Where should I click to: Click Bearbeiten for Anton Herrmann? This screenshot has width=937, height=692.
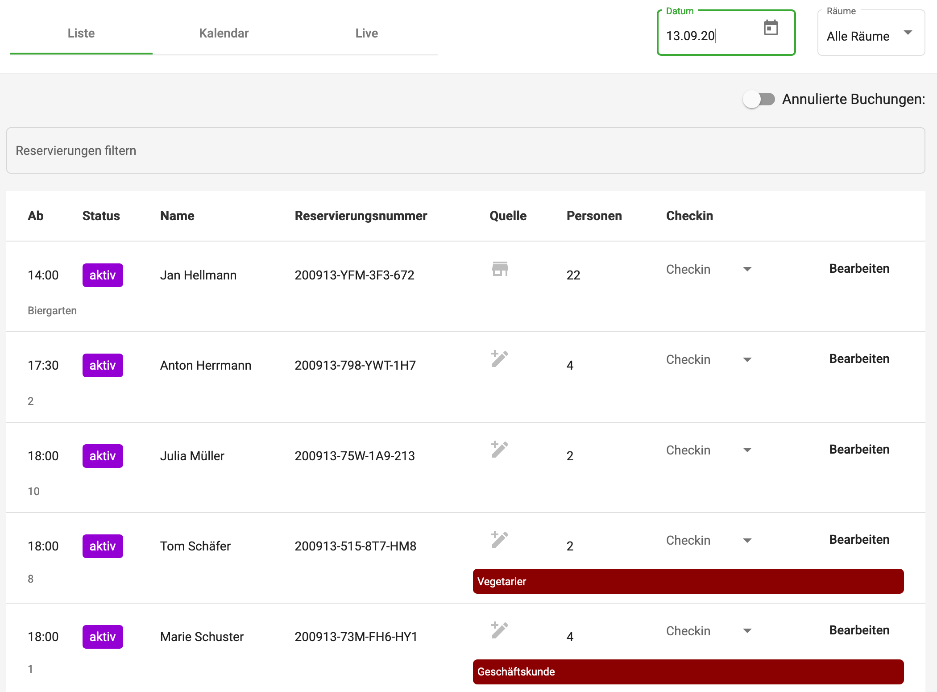tap(859, 359)
